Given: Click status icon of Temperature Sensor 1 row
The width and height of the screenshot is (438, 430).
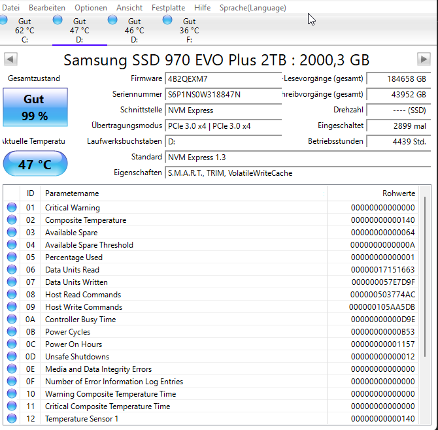Looking at the screenshot, I should (12, 418).
